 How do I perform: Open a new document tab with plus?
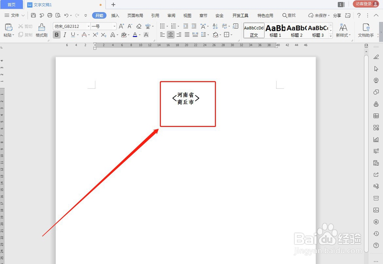(x=113, y=5)
